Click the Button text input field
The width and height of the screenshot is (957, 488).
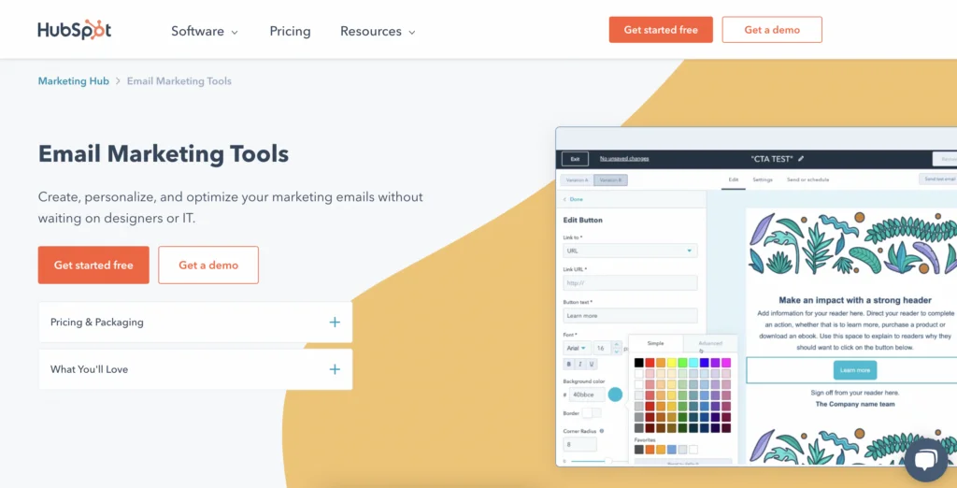[630, 316]
